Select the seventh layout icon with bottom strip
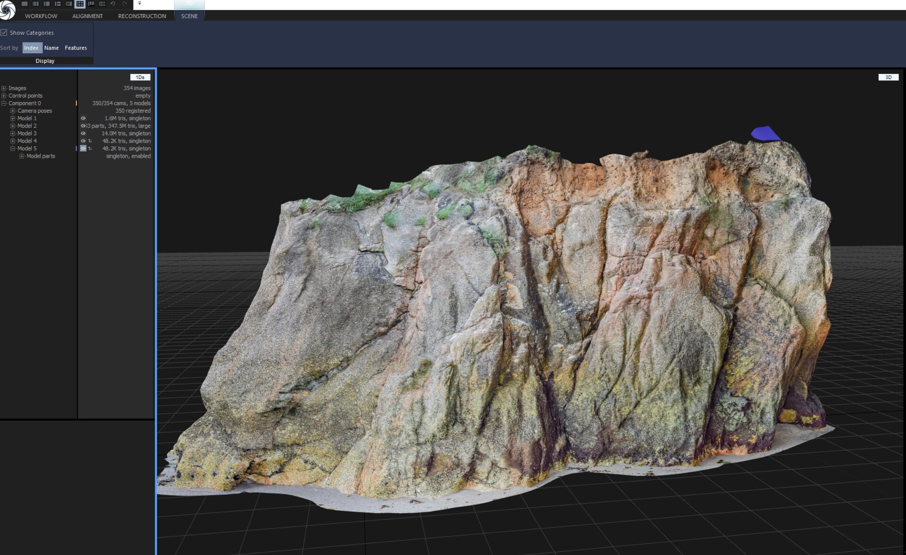The height and width of the screenshot is (555, 906). pos(91,4)
